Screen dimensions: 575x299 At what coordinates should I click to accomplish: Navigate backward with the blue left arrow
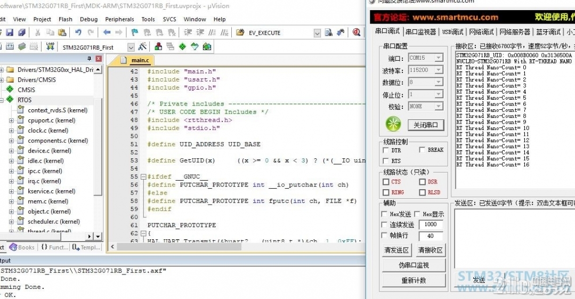[107, 33]
